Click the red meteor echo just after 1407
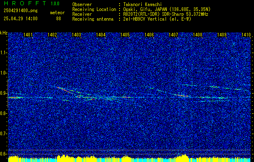254x162 pixels. [x=181, y=96]
